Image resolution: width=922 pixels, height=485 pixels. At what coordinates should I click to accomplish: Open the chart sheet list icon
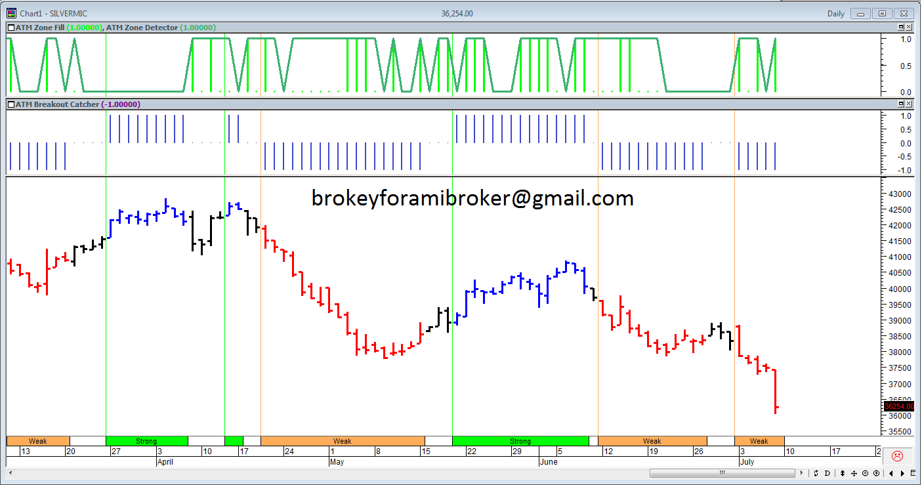[913, 473]
